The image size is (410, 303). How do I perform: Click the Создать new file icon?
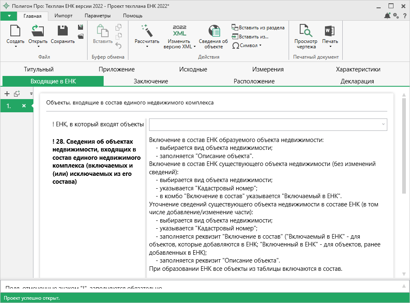[15, 31]
